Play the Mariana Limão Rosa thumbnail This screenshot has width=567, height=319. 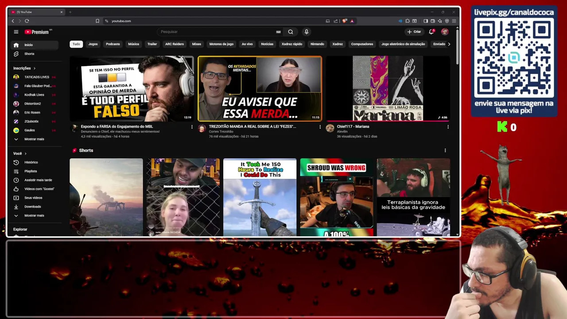(388, 89)
